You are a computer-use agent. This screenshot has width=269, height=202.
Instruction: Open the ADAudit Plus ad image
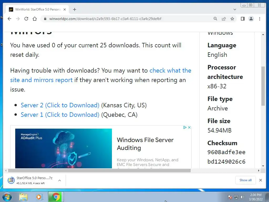[x=64, y=148]
